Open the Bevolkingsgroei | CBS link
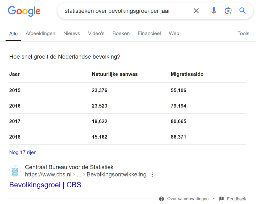The height and width of the screenshot is (204, 256). (45, 185)
